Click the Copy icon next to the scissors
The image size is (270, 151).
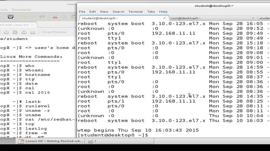pos(64,17)
